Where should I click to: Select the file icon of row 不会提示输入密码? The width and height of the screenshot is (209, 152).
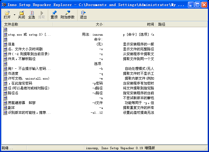click(x=5, y=69)
